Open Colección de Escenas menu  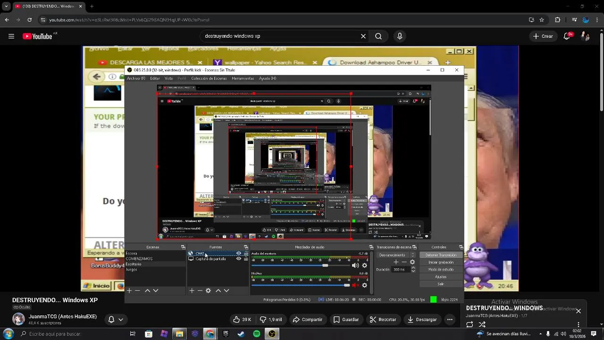pos(209,78)
